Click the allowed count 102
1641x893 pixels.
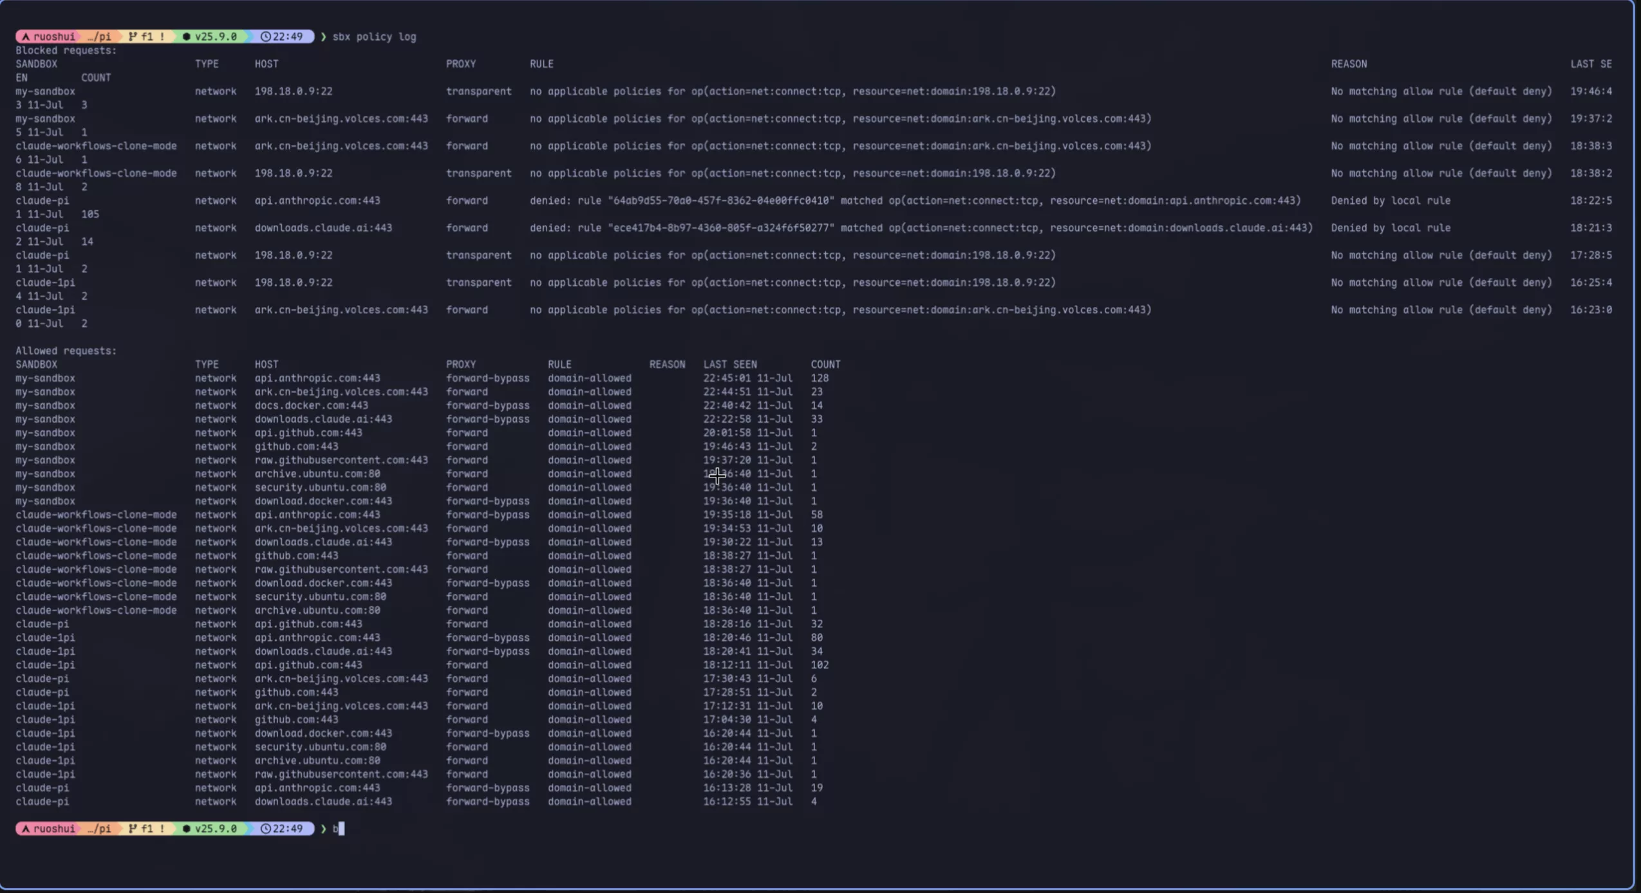tap(820, 665)
